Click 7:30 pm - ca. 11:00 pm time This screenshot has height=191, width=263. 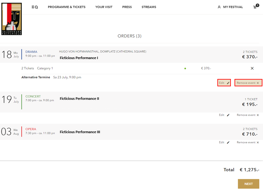tap(40, 133)
